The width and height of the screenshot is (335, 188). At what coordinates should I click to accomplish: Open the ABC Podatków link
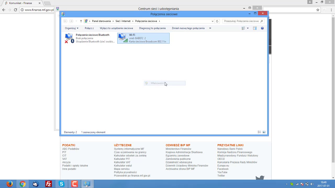click(x=71, y=149)
